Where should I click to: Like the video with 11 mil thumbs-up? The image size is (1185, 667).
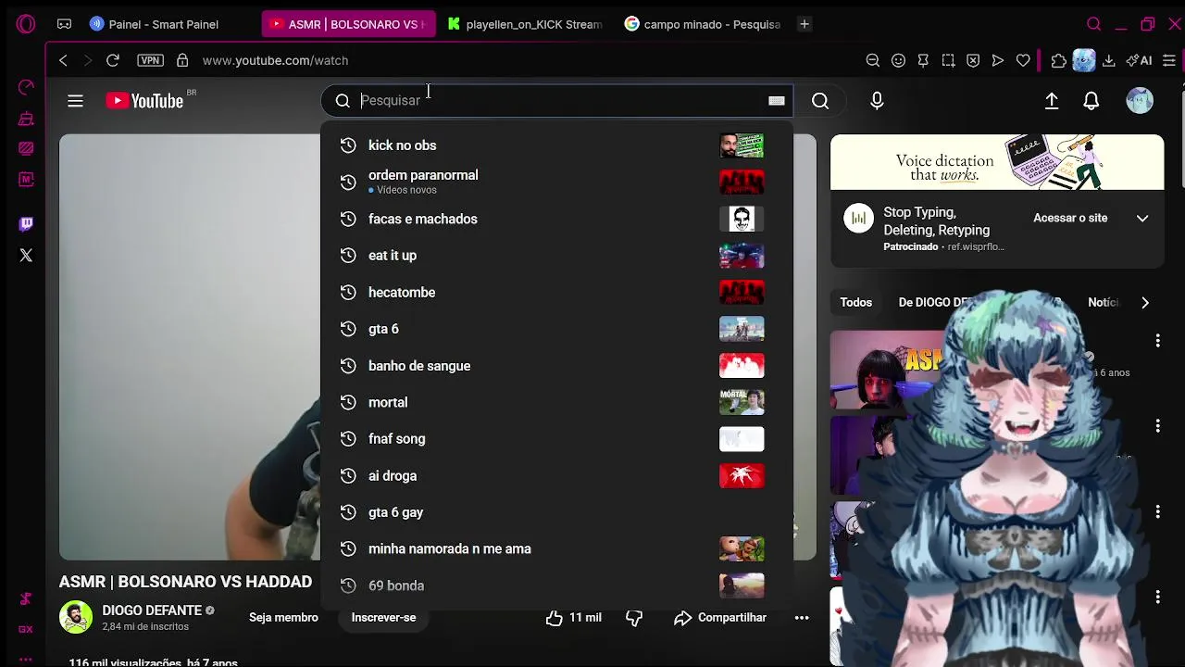point(573,618)
